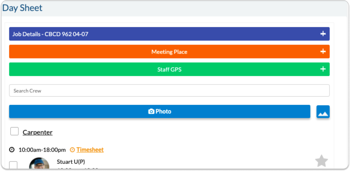
Task: Focus the Search Crew input field
Action: tap(169, 91)
